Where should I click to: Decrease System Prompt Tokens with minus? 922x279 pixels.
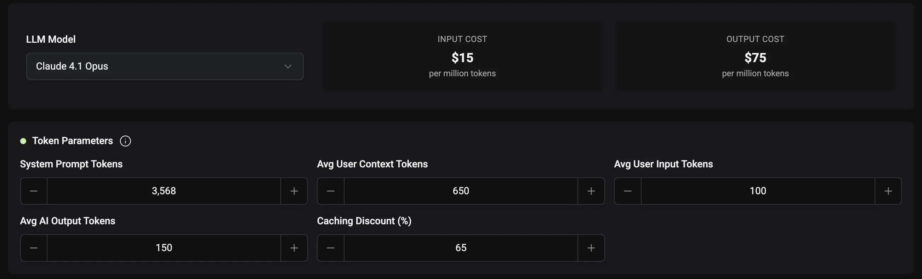coord(34,191)
